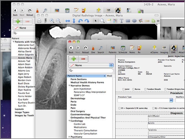Open the Procedure Type dropdown arrow
This screenshot has width=185, height=139.
point(171,100)
